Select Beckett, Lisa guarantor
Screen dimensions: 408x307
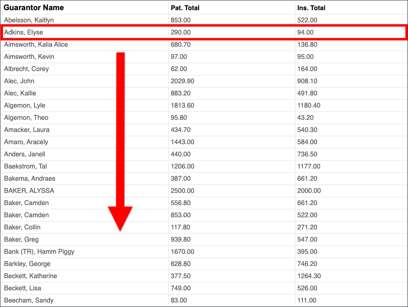click(x=23, y=288)
